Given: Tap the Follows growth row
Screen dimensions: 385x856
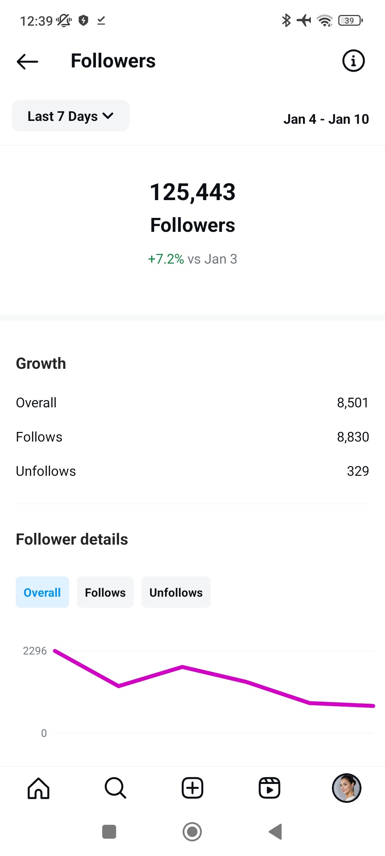Looking at the screenshot, I should point(192,437).
